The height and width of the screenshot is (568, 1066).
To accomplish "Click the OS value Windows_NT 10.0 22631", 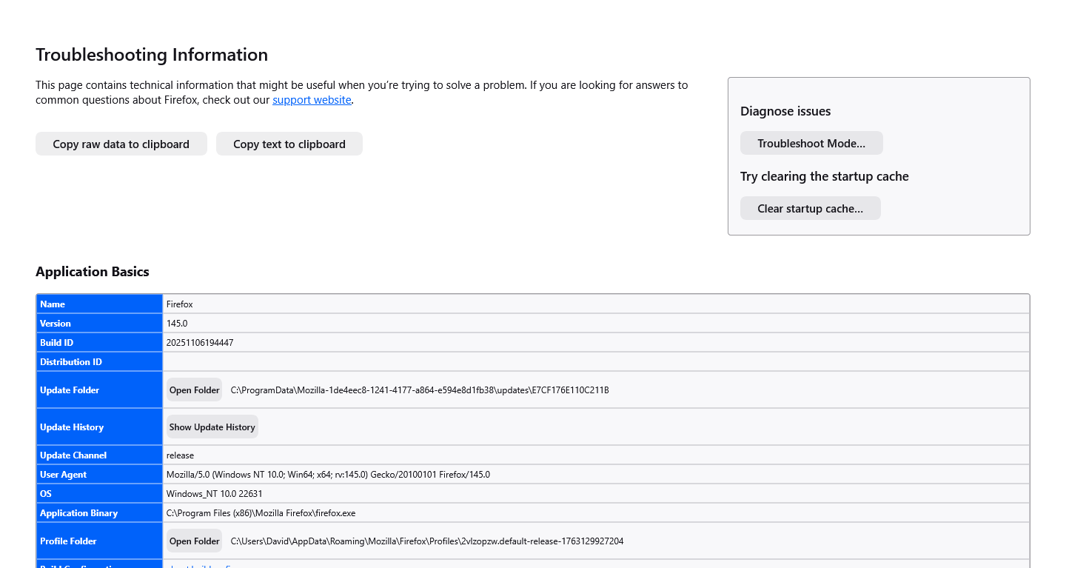I will click(x=214, y=494).
